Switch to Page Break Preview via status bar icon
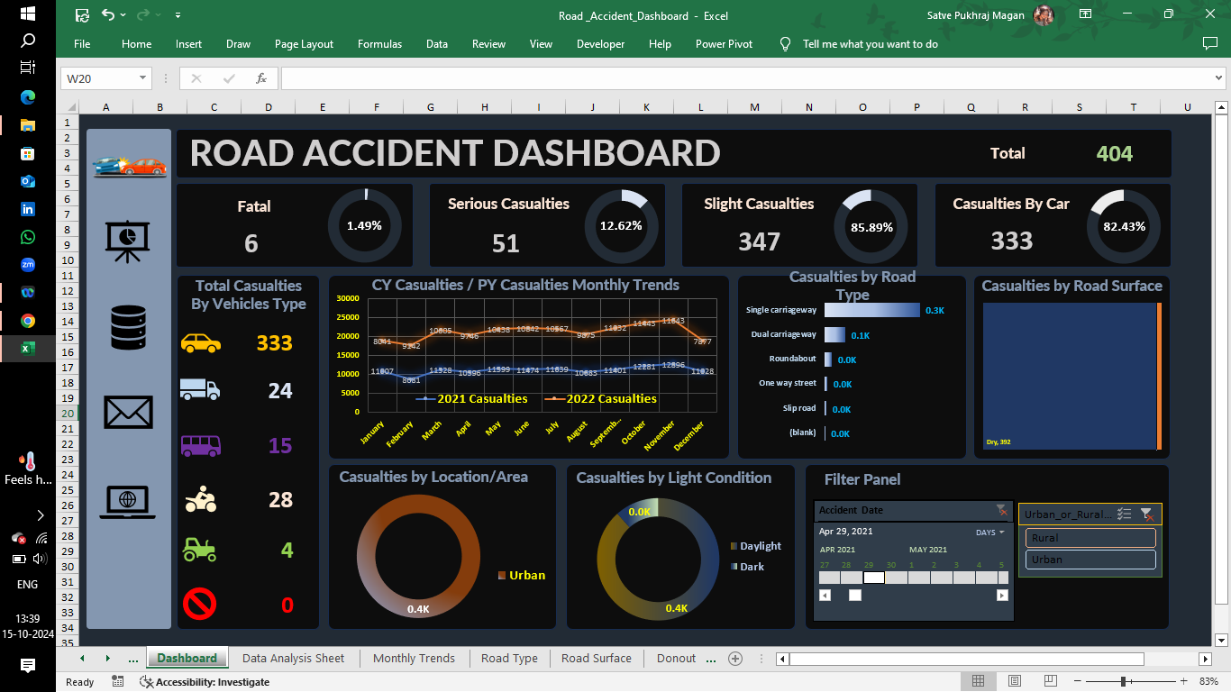This screenshot has width=1231, height=692. [x=1050, y=682]
